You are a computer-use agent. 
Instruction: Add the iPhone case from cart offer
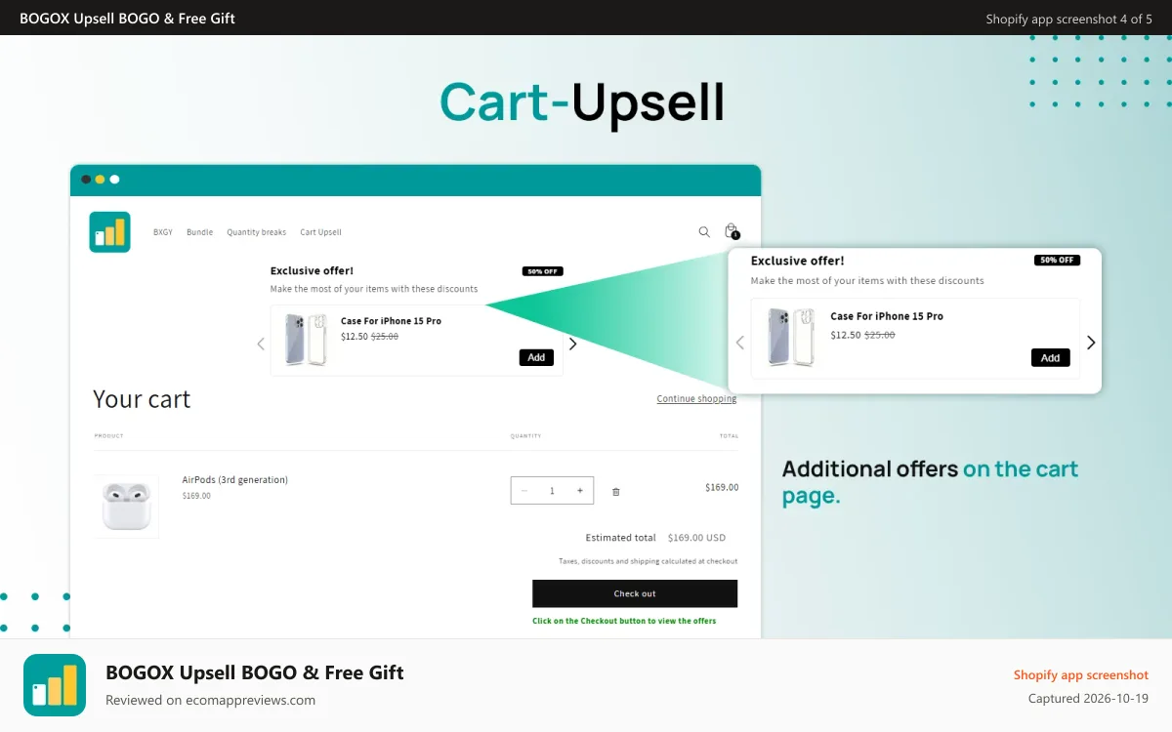(536, 357)
